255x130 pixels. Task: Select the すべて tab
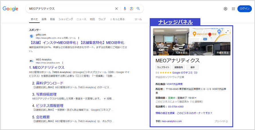[x=34, y=19]
